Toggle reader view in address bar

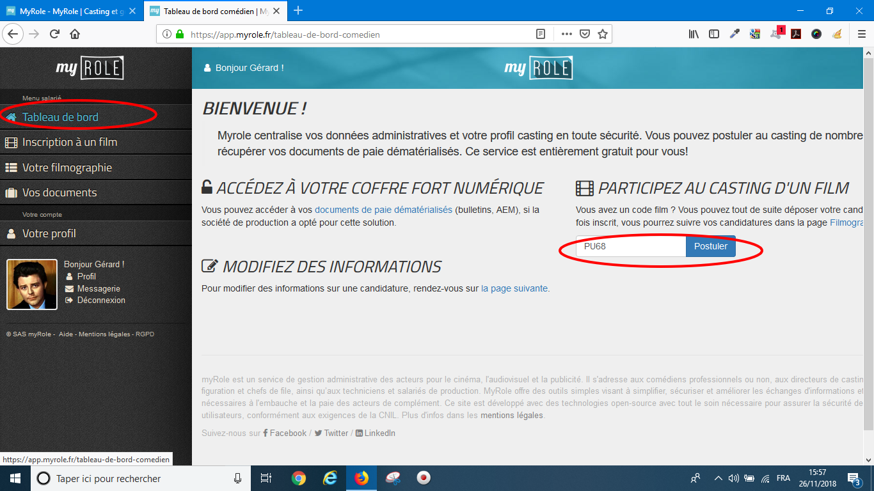pos(541,34)
